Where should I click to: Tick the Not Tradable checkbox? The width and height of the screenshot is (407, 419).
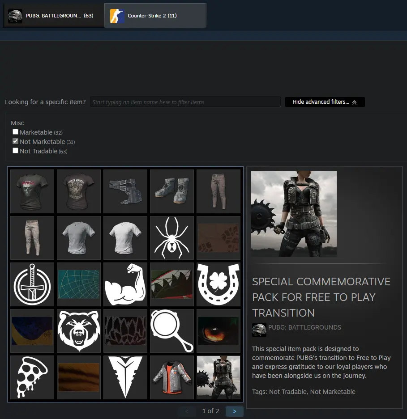[16, 151]
